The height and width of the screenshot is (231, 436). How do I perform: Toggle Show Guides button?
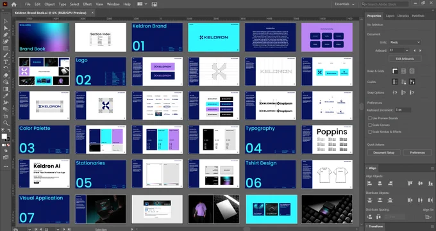[395, 82]
